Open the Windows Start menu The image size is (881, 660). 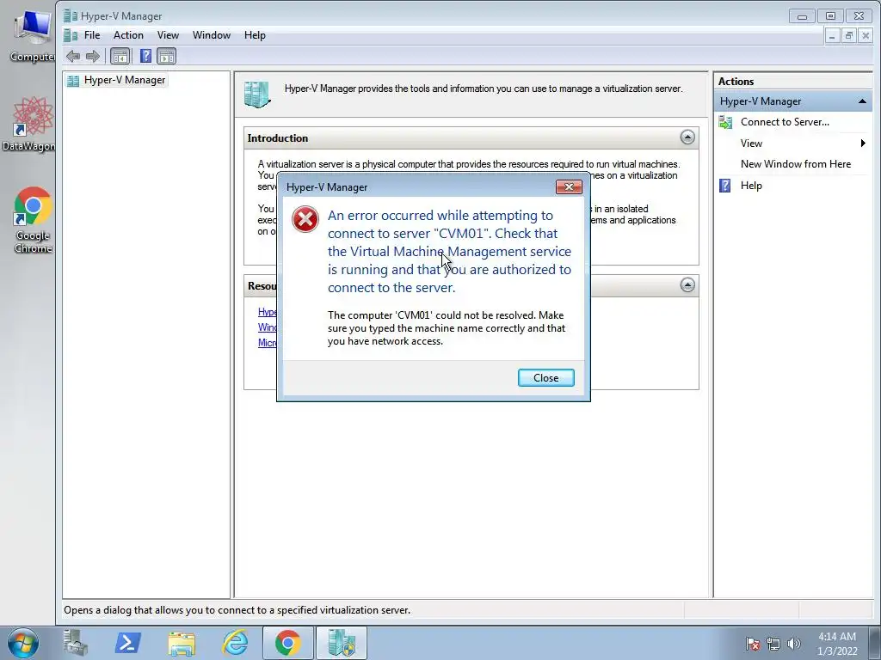pos(22,643)
